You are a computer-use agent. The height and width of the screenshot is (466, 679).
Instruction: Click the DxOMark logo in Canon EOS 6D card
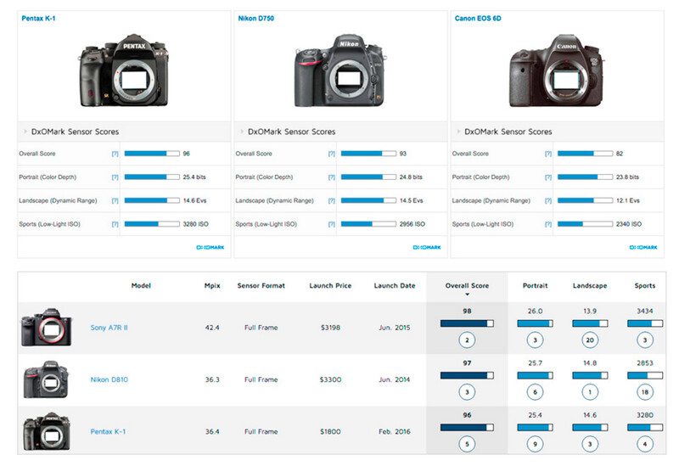[643, 247]
